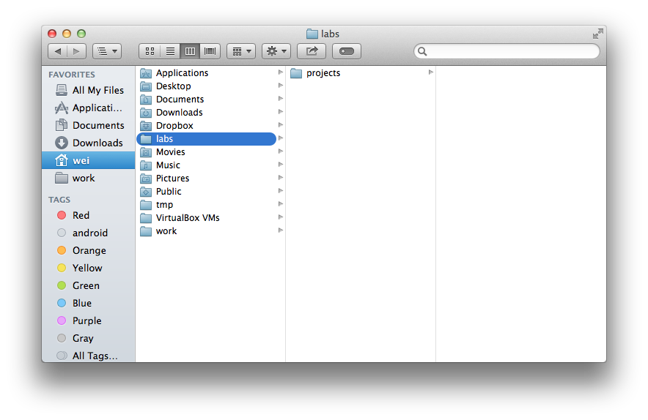The image size is (648, 420).
Task: Select the Yellow tag
Action: point(89,269)
